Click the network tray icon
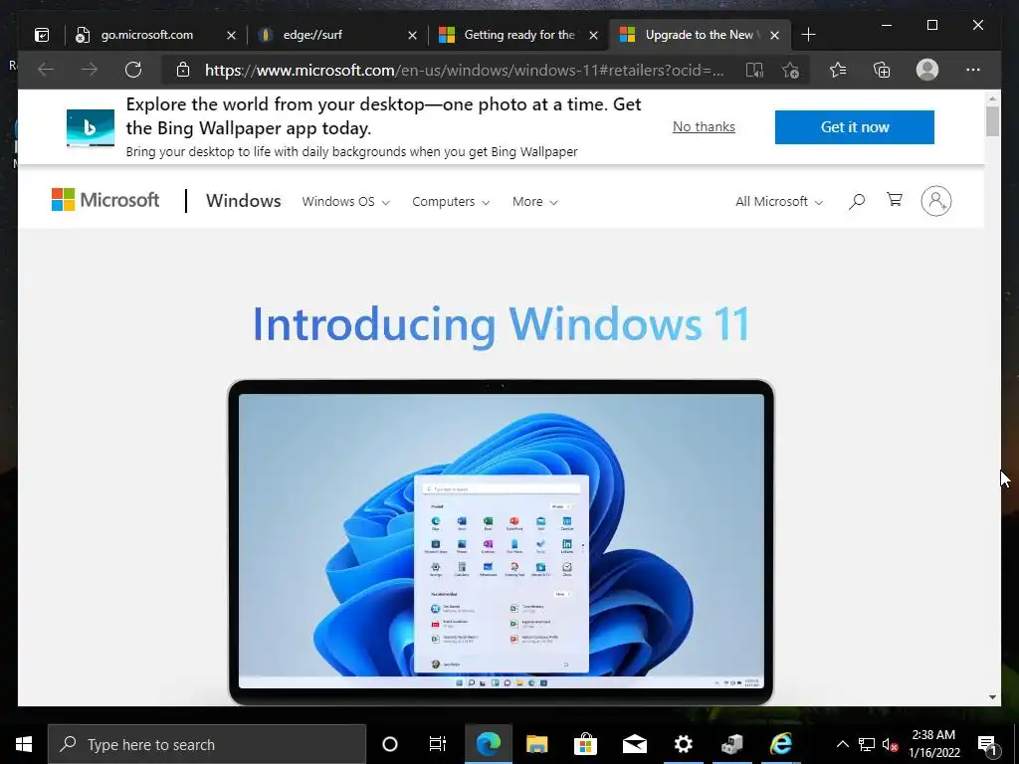 [x=867, y=744]
